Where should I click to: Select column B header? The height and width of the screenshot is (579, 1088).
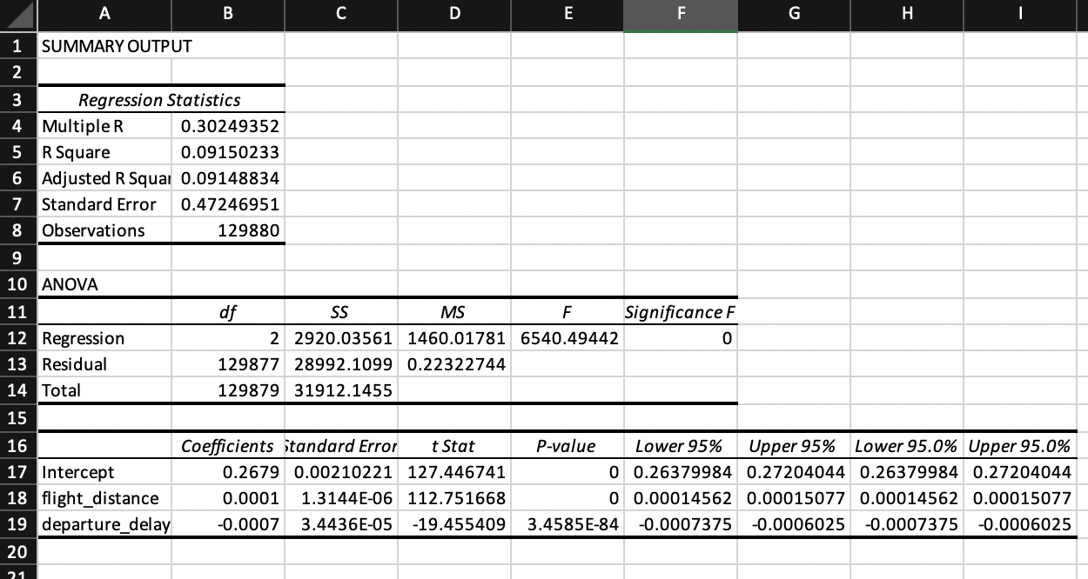coord(228,15)
